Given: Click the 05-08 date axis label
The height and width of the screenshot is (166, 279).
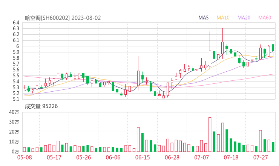Looking at the screenshot, I should (25, 157).
